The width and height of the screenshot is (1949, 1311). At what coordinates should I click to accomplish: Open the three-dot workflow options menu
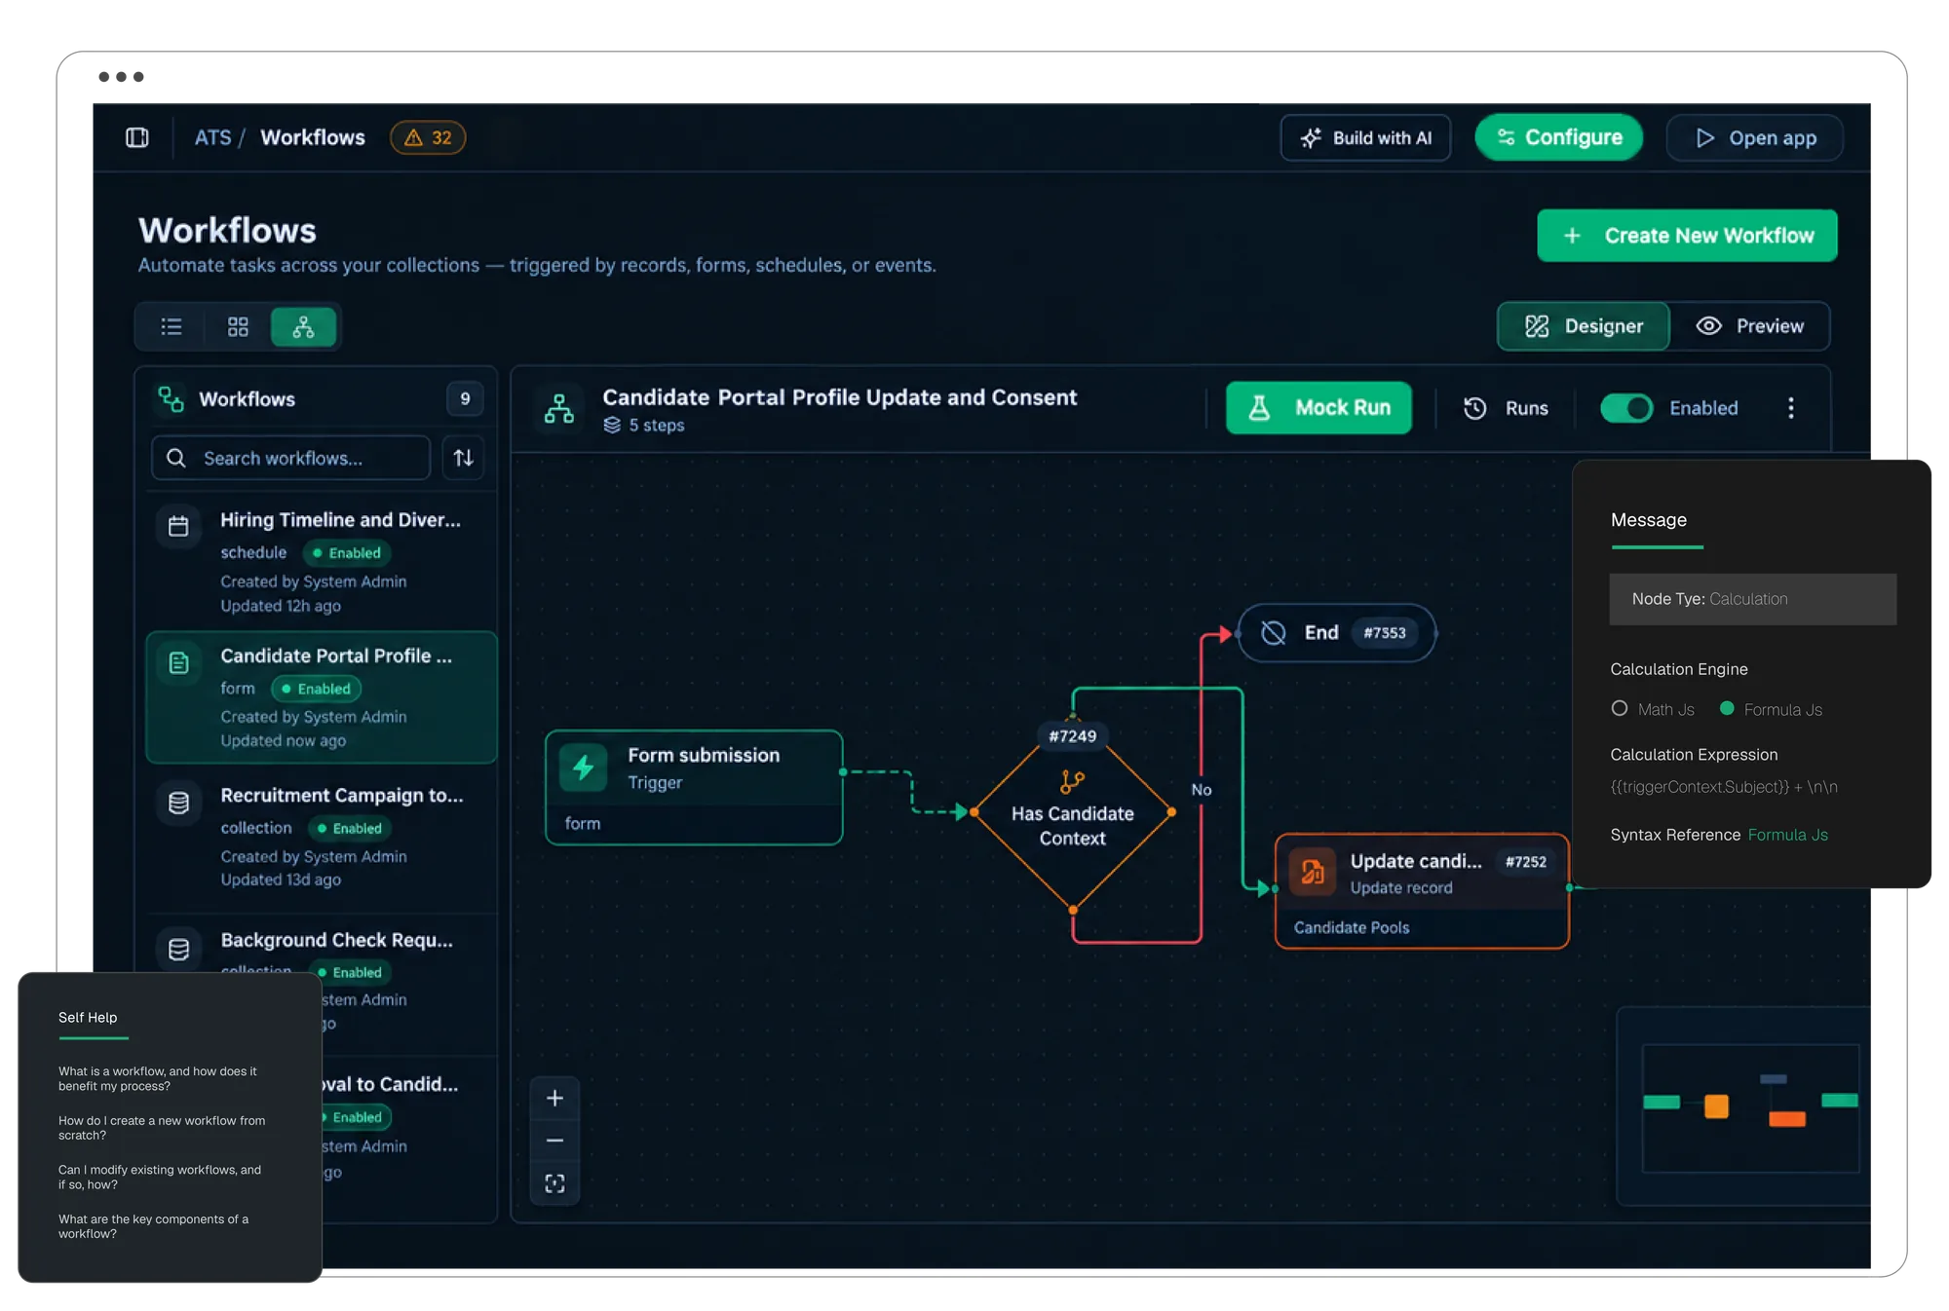(x=1790, y=408)
